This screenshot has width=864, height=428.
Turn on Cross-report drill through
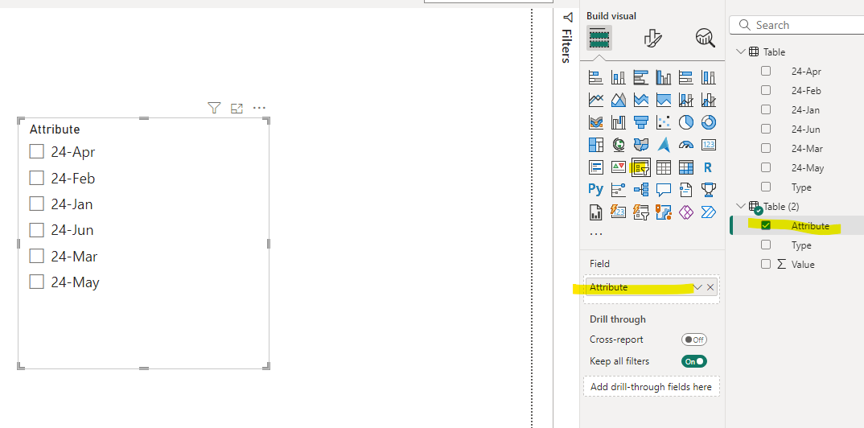(x=694, y=340)
